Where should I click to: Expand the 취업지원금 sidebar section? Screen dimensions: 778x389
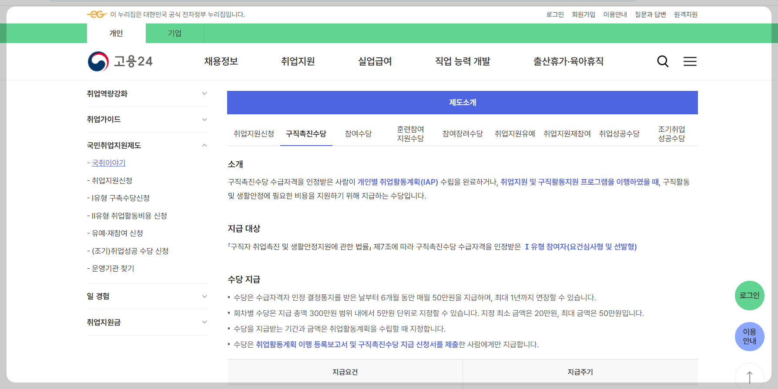coord(148,322)
